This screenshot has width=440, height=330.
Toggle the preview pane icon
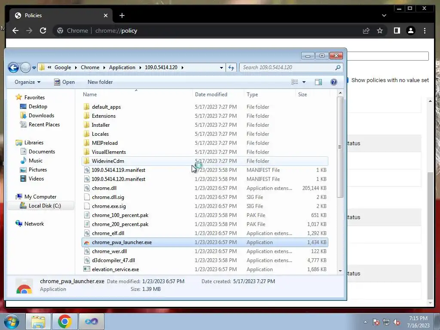[318, 82]
